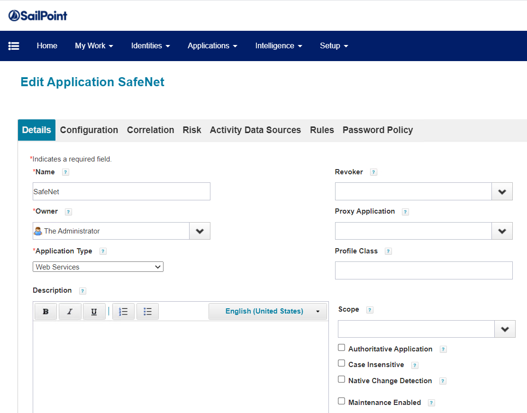Tick the Maintenance Enabled checkbox
Image resolution: width=527 pixels, height=413 pixels.
(x=342, y=401)
